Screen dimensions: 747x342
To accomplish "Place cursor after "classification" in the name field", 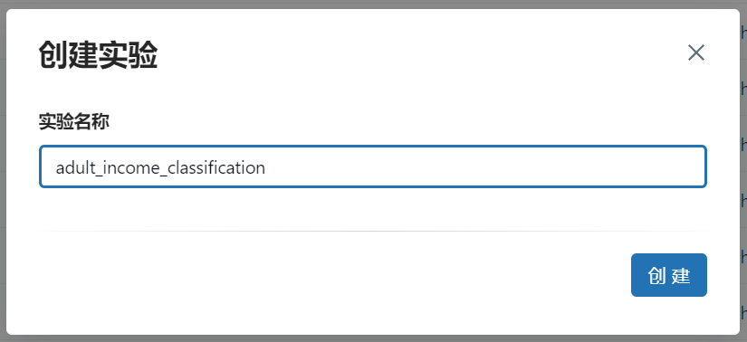I will coord(266,167).
